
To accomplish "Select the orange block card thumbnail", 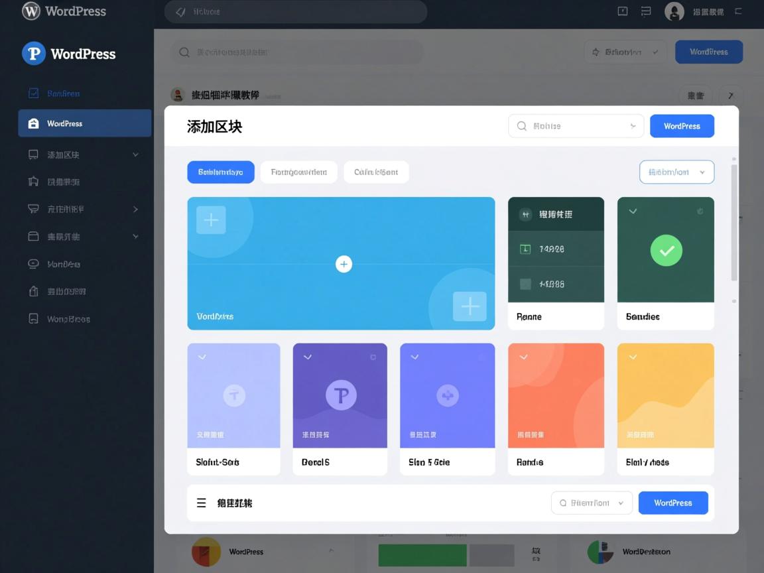I will click(556, 395).
